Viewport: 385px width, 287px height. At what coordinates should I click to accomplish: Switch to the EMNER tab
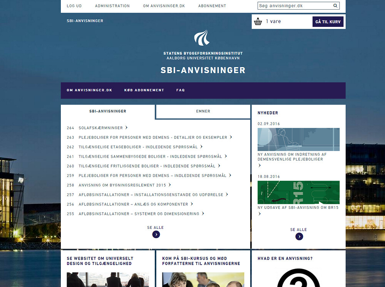pyautogui.click(x=203, y=111)
